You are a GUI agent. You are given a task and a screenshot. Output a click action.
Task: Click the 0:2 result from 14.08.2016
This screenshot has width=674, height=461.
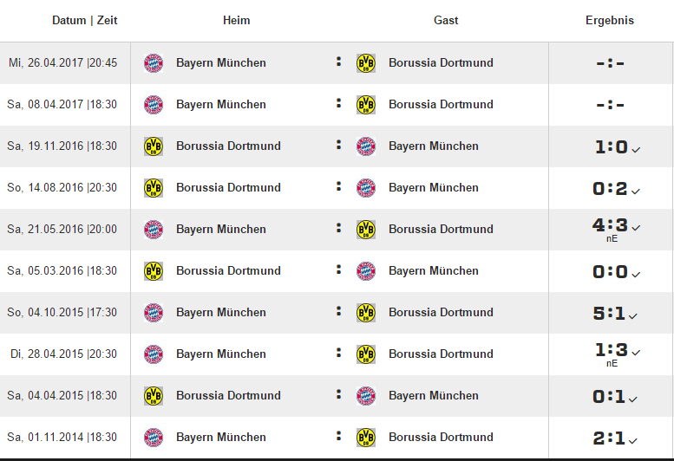610,188
